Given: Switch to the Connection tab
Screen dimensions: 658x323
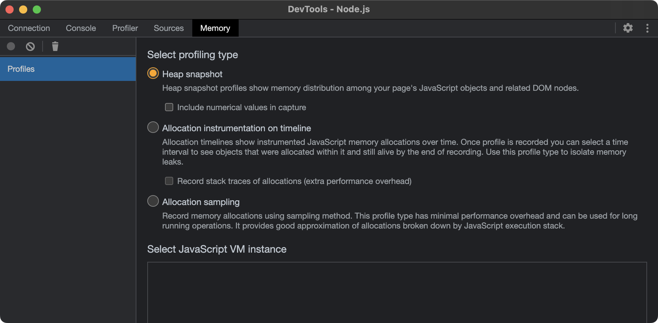Looking at the screenshot, I should pos(29,28).
